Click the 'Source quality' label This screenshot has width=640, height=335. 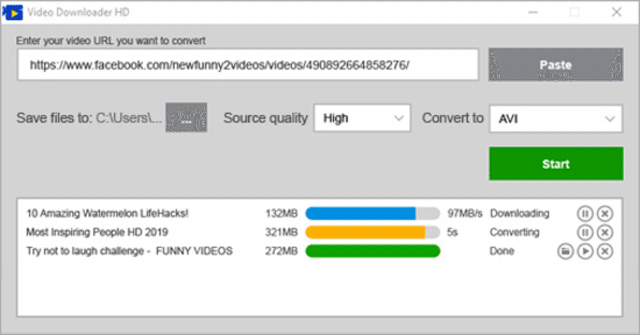(266, 118)
